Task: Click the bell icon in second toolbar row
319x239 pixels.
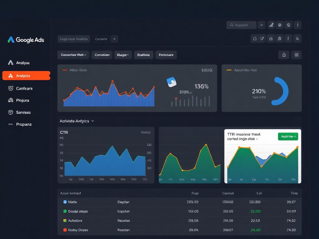Action: tap(297, 39)
